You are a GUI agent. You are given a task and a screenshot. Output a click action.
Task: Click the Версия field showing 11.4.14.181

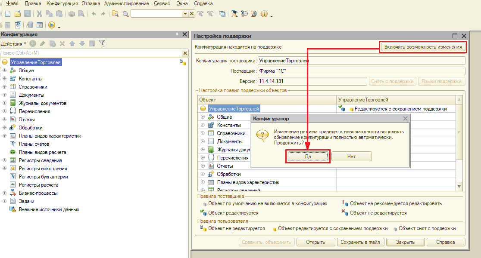pos(312,81)
